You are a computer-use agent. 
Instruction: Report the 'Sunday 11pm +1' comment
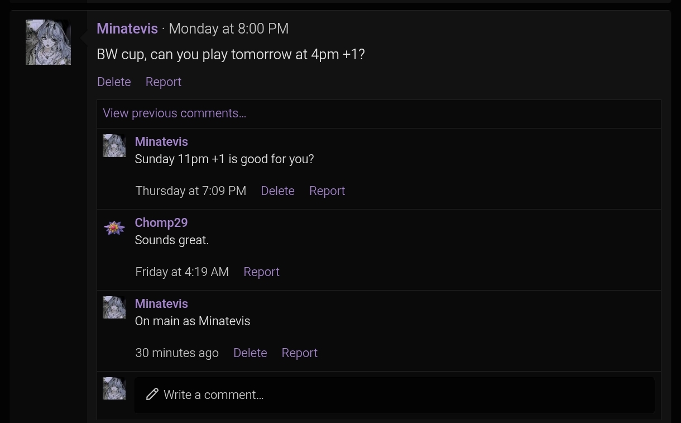pos(327,191)
